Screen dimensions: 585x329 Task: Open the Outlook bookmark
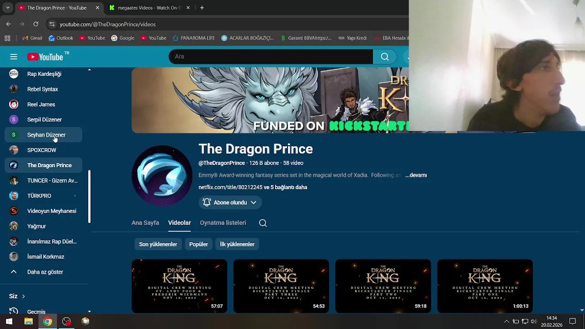coord(61,38)
